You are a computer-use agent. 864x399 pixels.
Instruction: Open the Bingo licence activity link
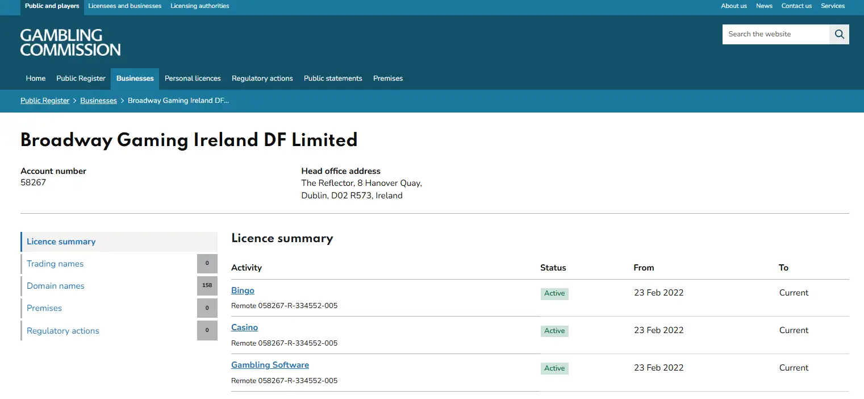click(x=243, y=290)
